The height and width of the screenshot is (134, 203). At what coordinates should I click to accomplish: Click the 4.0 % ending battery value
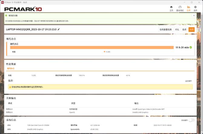tap(128, 75)
